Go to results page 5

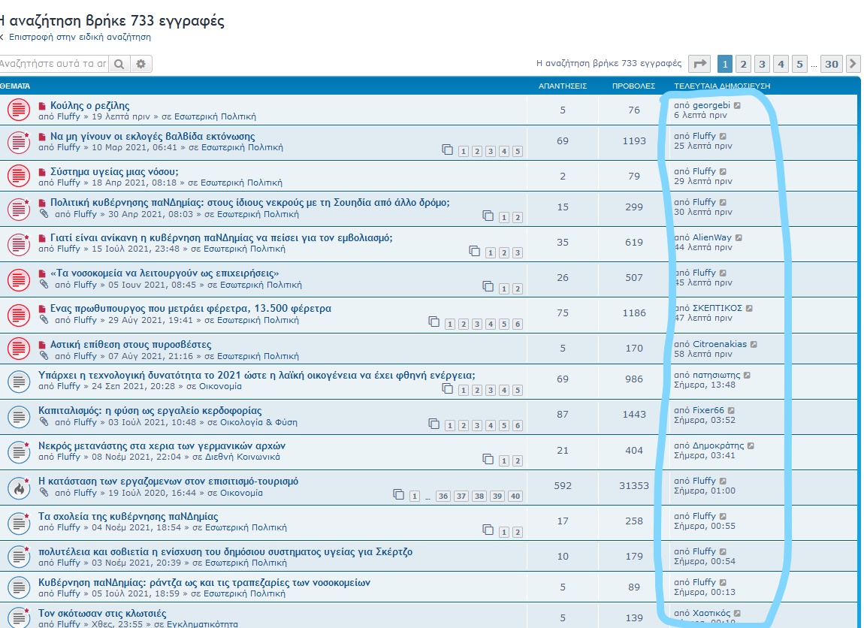point(799,64)
